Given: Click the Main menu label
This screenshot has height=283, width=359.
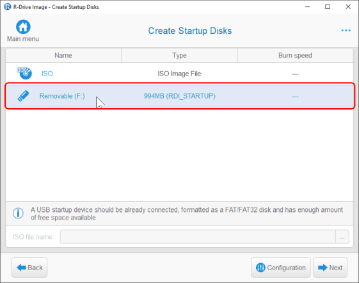Looking at the screenshot, I should pos(23,38).
